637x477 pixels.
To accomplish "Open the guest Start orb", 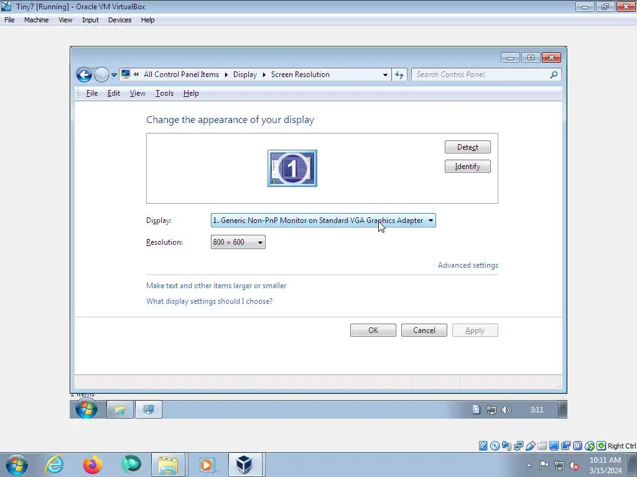I will point(86,409).
